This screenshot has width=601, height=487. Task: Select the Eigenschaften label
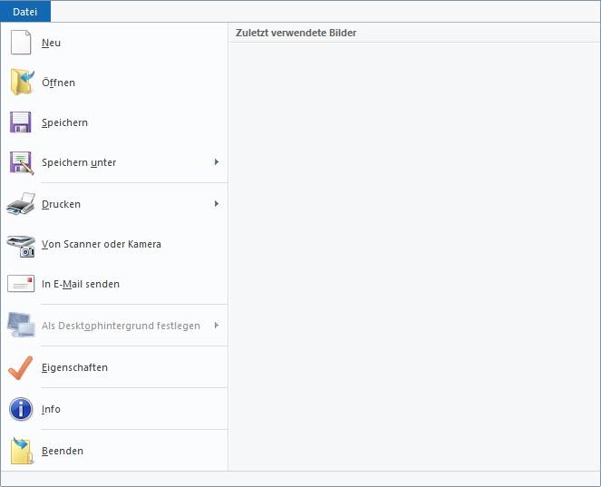tap(74, 367)
